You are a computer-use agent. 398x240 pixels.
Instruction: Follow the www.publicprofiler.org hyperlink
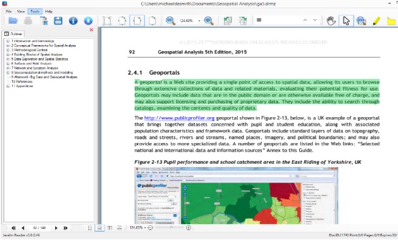[179, 118]
